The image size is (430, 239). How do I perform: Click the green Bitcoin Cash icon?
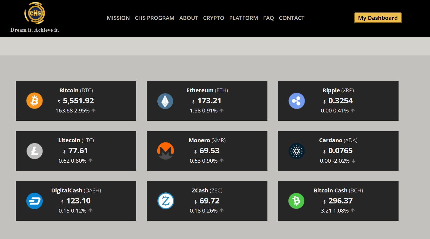click(296, 201)
